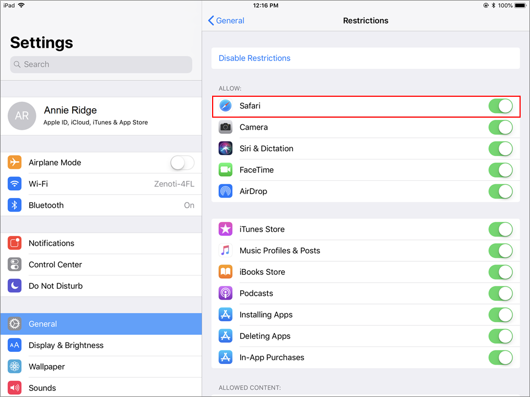Tap the battery icon in status bar

click(520, 5)
